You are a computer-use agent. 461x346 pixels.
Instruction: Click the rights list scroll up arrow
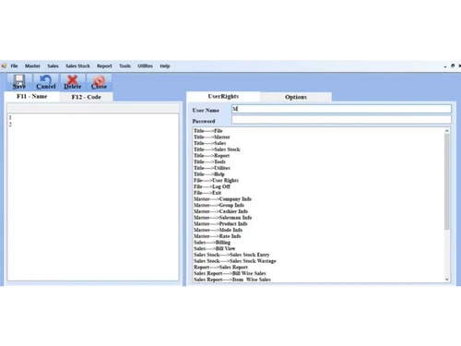pos(447,131)
